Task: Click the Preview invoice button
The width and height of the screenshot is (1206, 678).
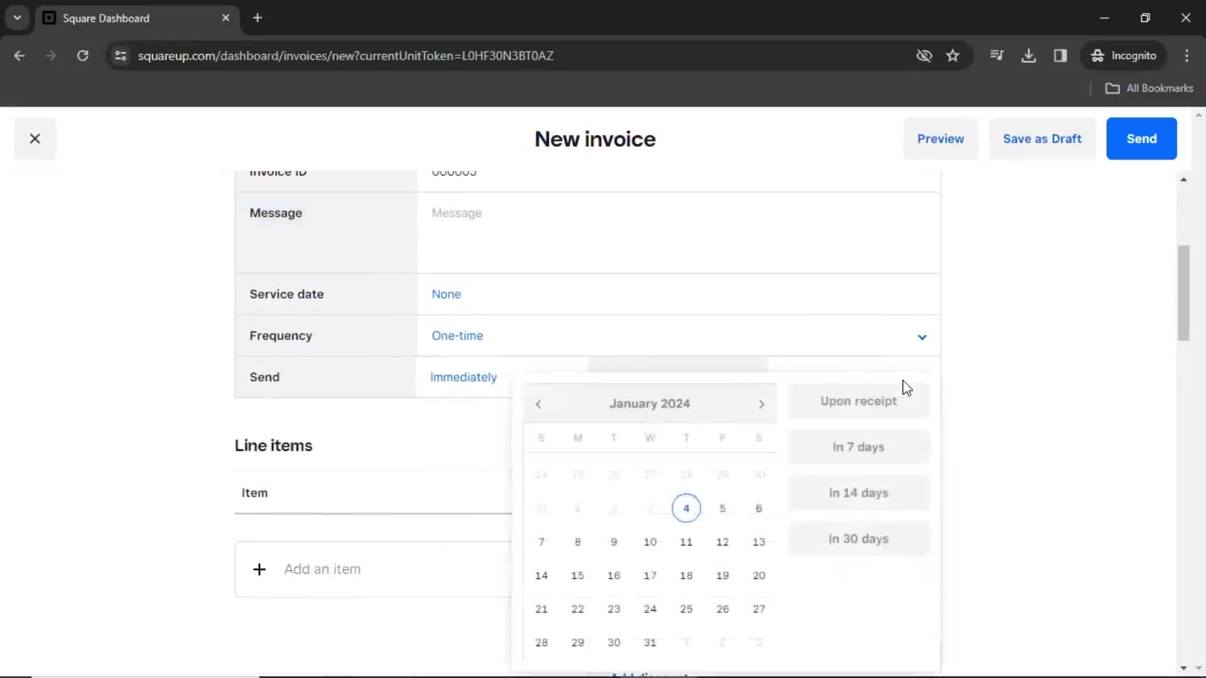Action: 940,138
